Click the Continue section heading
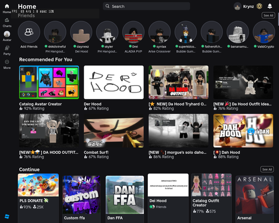279x223 pixels. (x=29, y=169)
